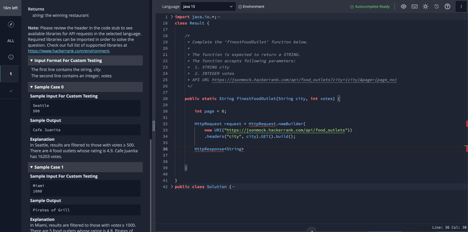
Task: Collapse the Sample Case 1 section
Action: [x=85, y=167]
